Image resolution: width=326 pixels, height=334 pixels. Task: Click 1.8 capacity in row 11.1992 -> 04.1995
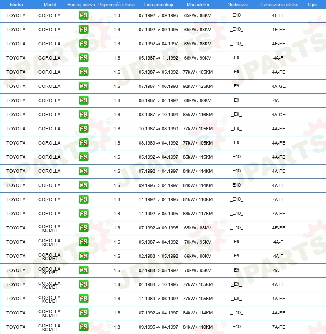[117, 199]
